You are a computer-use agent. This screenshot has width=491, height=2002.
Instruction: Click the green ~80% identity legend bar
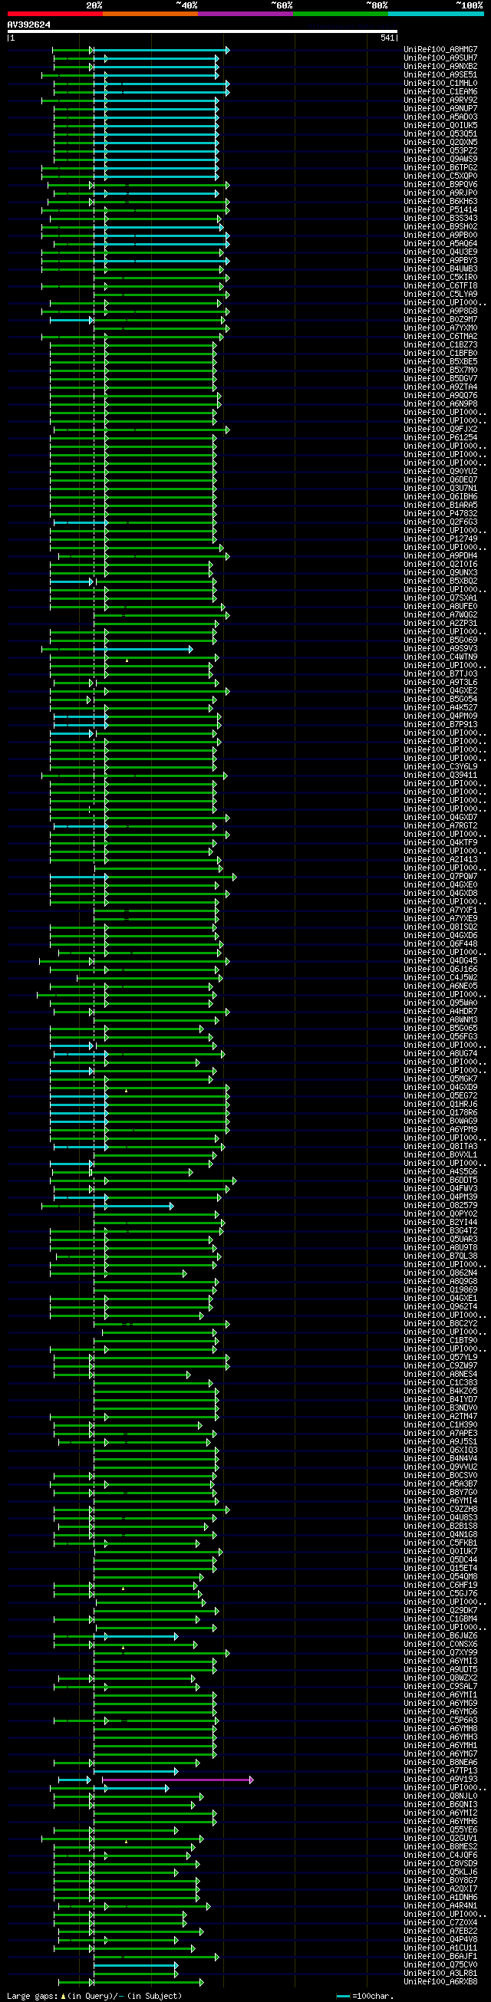point(341,14)
